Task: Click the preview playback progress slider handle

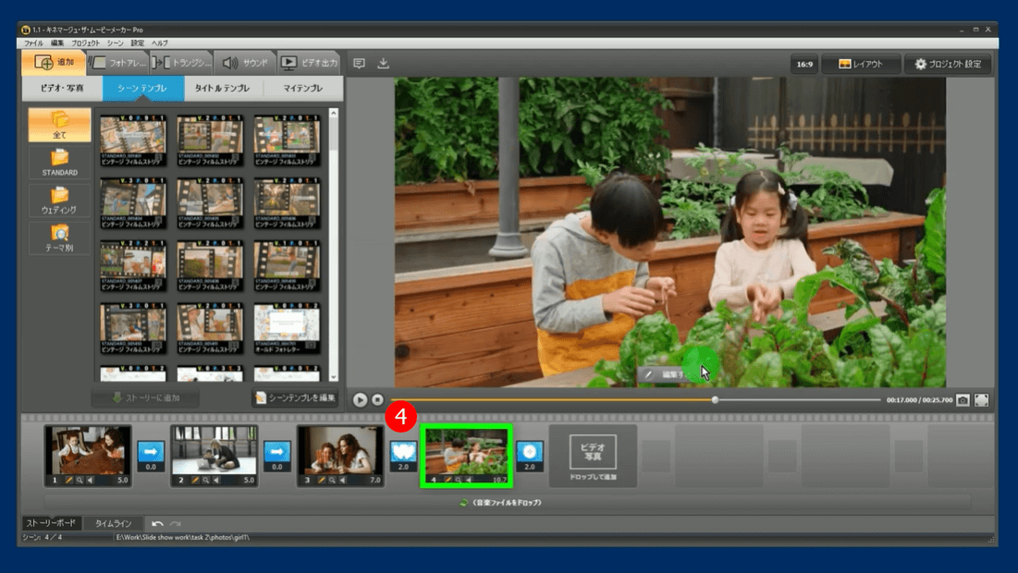Action: click(715, 400)
